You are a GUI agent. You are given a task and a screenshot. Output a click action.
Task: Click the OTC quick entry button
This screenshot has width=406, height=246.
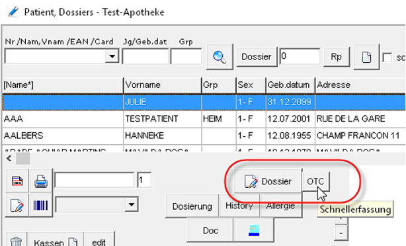point(315,181)
